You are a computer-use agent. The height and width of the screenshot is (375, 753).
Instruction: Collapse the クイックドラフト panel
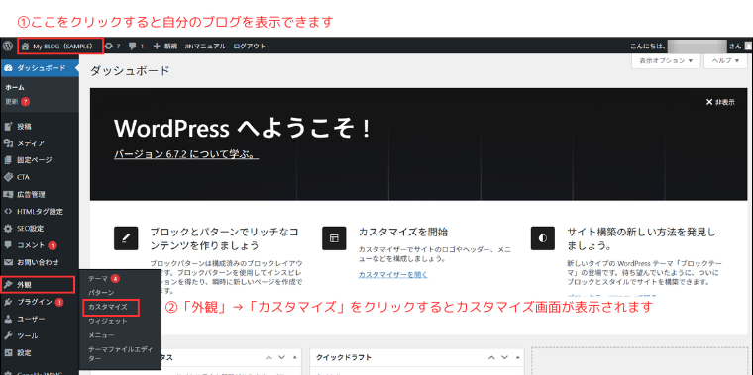coord(516,358)
